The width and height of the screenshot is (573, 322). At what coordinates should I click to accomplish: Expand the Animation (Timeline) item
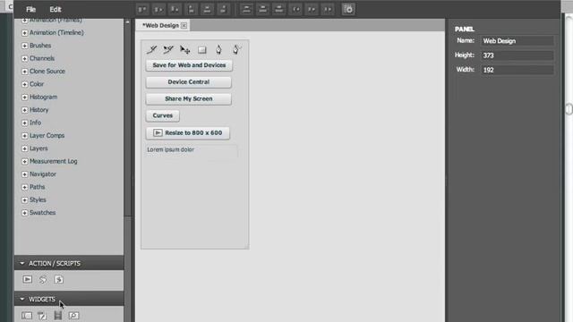(x=24, y=33)
